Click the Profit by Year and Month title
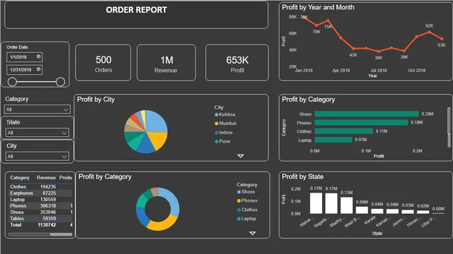This screenshot has height=254, width=453. tap(318, 8)
